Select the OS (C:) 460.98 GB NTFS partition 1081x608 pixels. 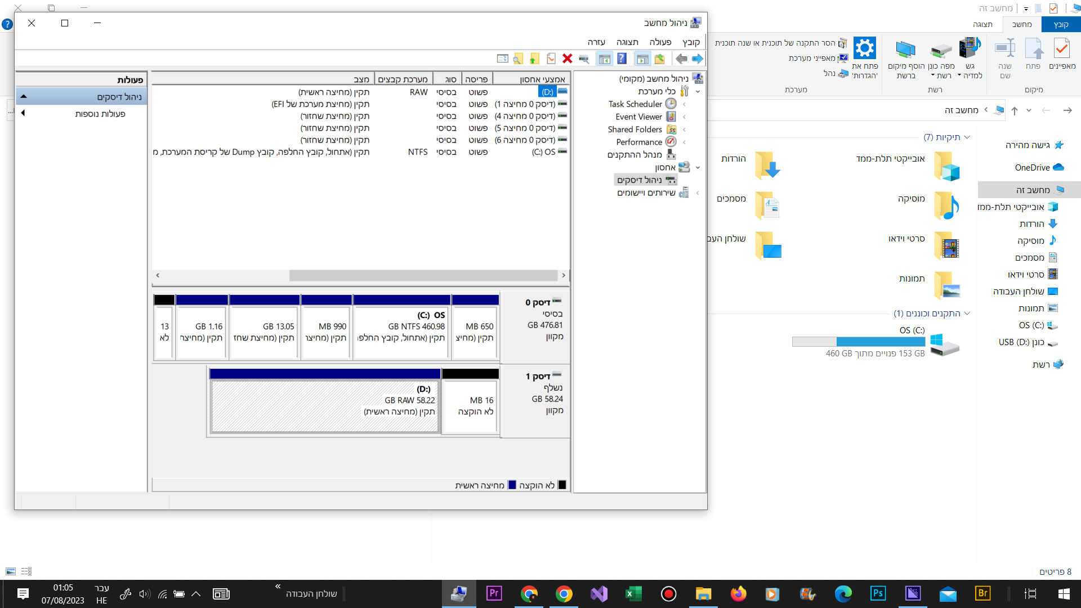click(401, 327)
